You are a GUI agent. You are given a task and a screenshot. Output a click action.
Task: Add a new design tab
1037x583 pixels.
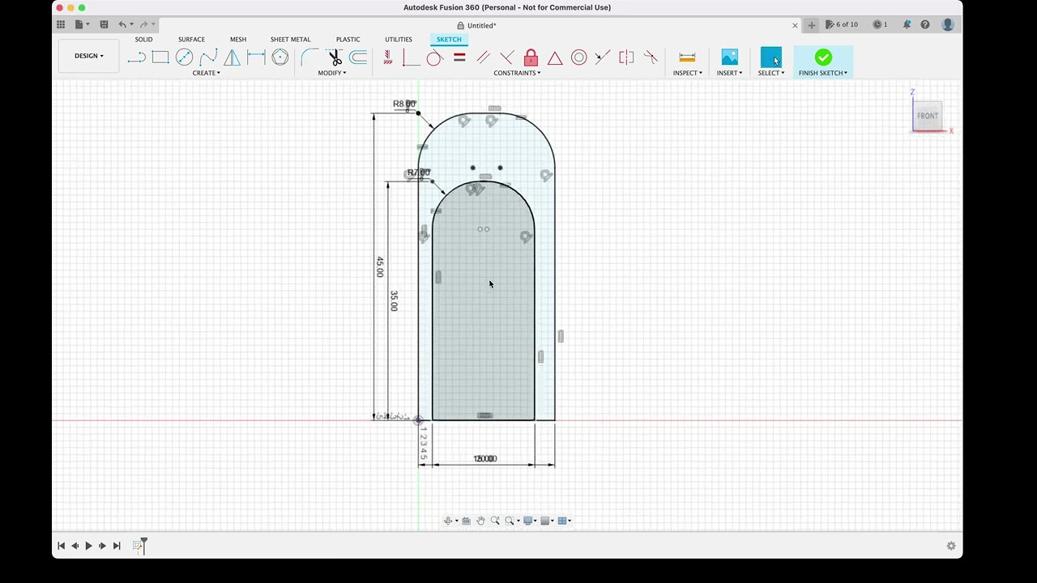(811, 25)
